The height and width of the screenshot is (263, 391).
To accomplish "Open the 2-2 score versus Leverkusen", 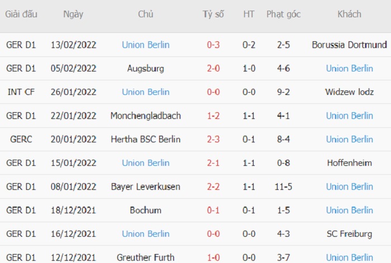I will point(213,187).
